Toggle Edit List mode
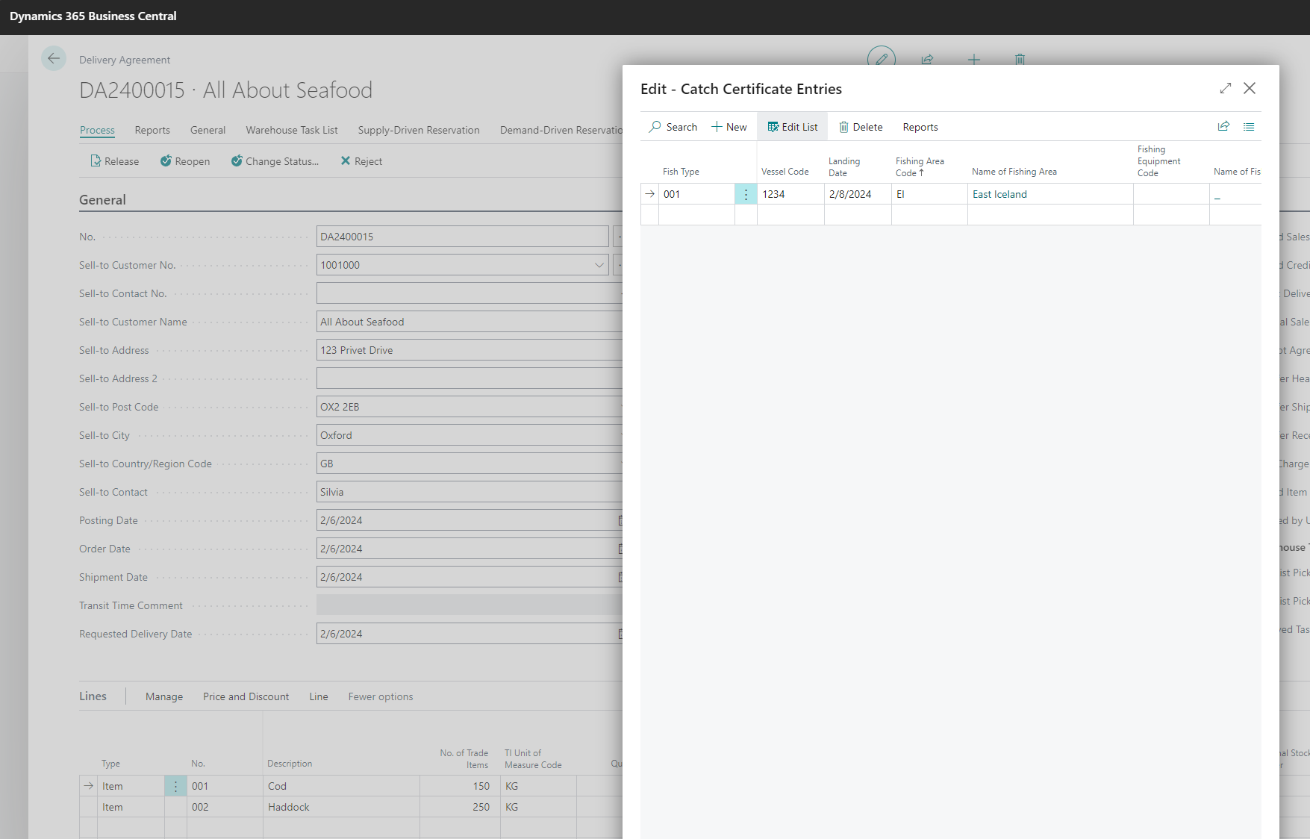Screen dimensions: 1310x839 coord(792,127)
